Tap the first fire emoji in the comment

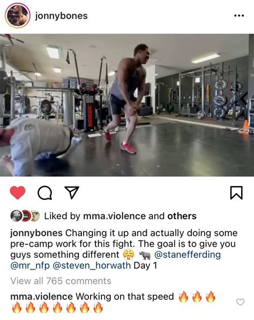tap(183, 296)
